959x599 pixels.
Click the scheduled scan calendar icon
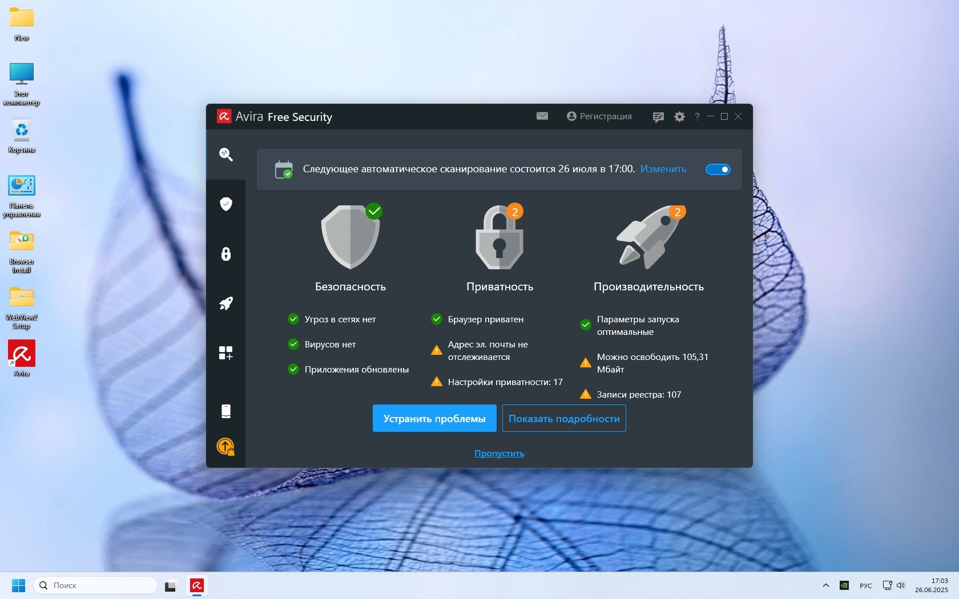284,169
